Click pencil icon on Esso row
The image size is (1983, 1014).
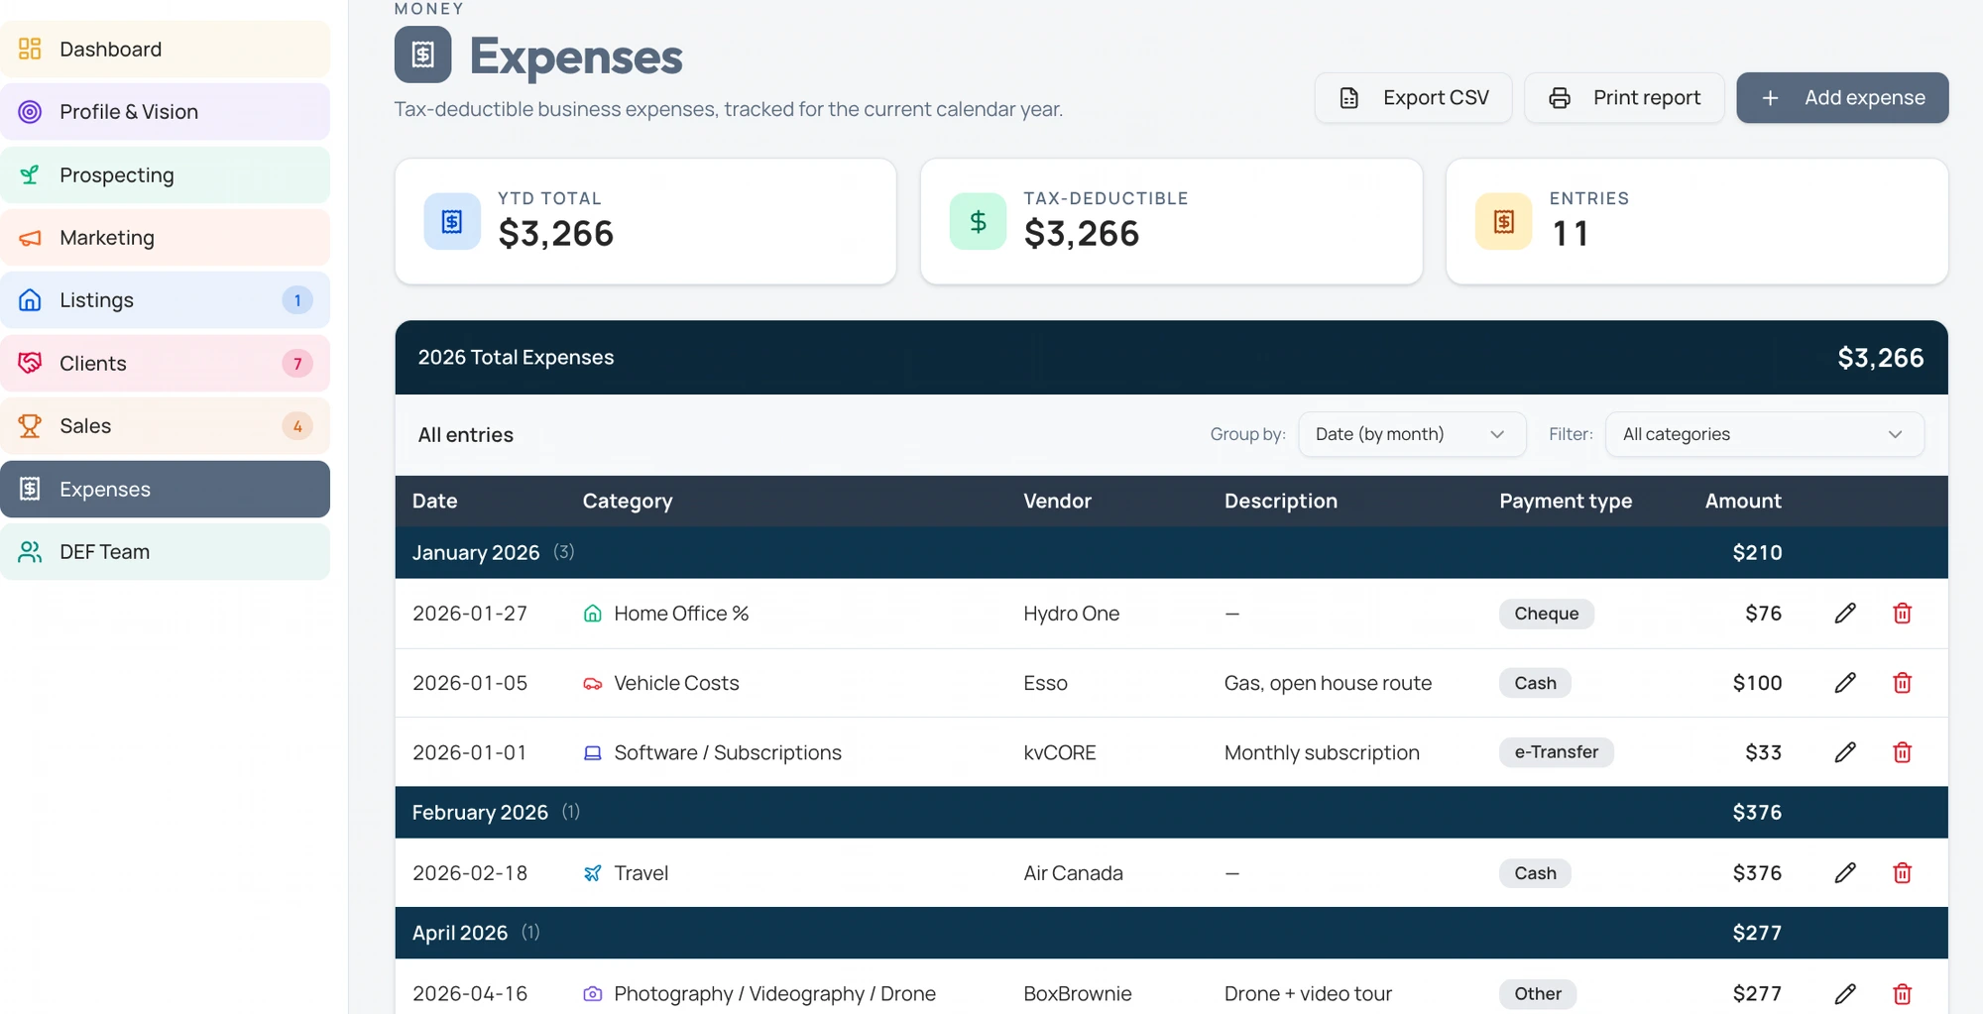pos(1845,683)
